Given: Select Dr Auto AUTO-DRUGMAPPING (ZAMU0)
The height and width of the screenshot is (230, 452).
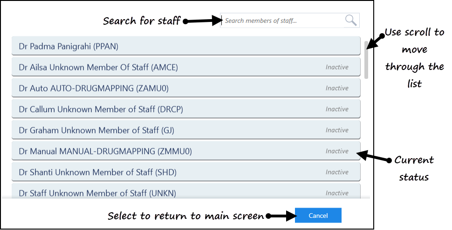Looking at the screenshot, I should coord(186,88).
